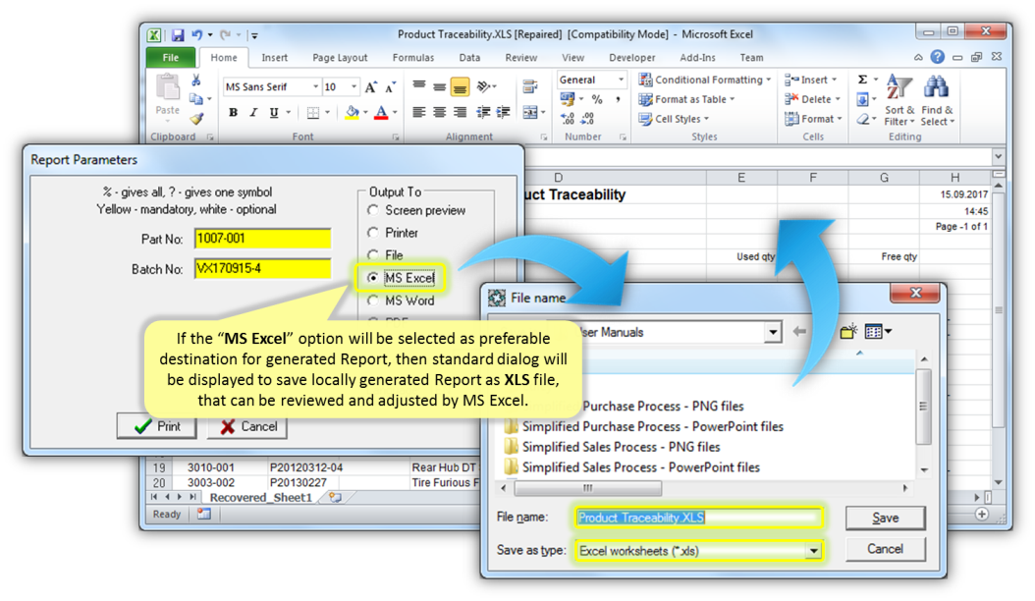The width and height of the screenshot is (1035, 601).
Task: Select the MS Excel output option
Action: click(373, 278)
